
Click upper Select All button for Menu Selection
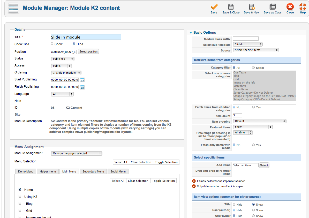pos(121,162)
